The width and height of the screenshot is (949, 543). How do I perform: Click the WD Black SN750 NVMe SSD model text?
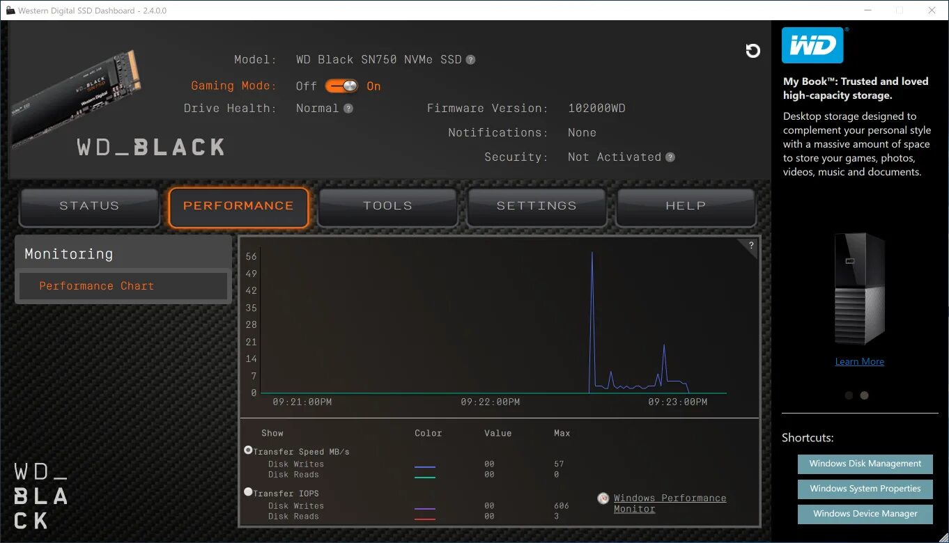click(379, 60)
